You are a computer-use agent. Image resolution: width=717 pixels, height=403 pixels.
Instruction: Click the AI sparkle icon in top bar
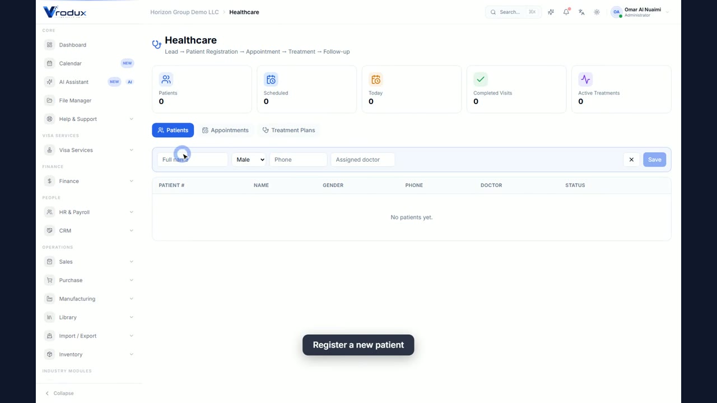[551, 12]
